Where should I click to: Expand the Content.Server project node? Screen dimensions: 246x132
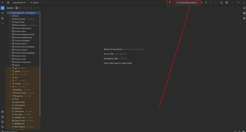click(10, 44)
